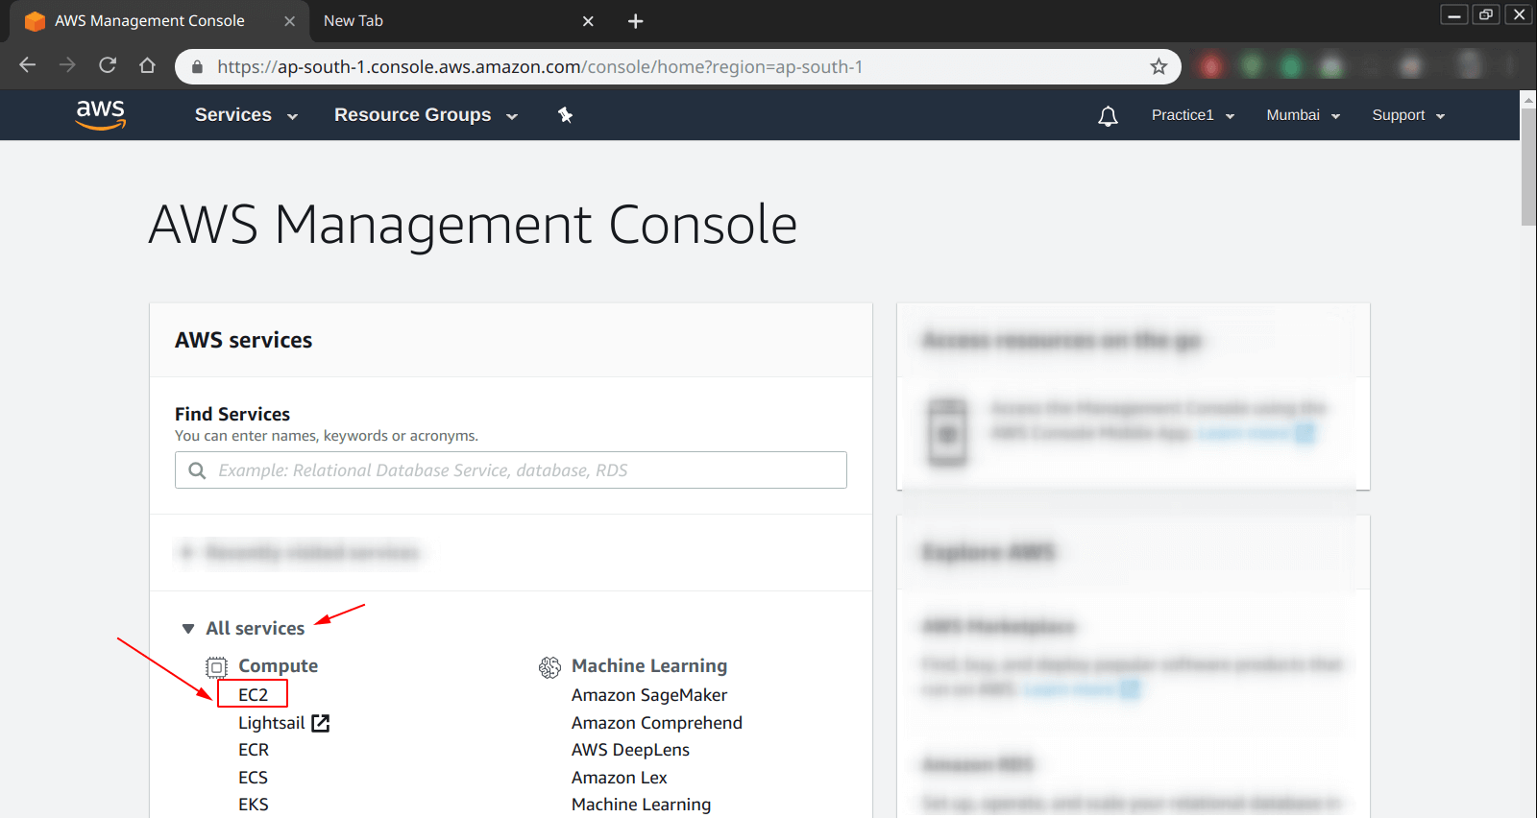
Task: Open the Mumbai region selector
Action: click(x=1303, y=115)
